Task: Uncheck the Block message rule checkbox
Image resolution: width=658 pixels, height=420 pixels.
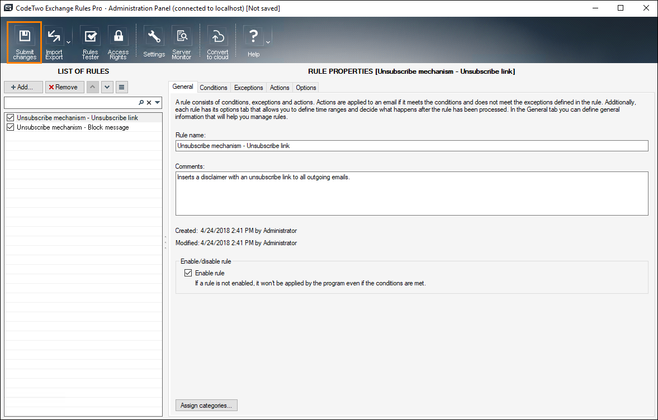Action: click(x=11, y=127)
